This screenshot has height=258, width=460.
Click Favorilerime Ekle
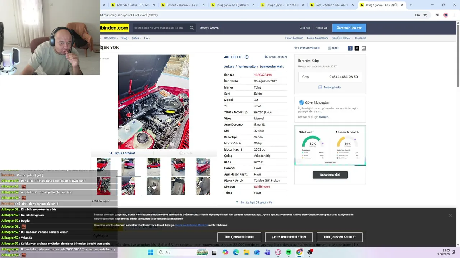pos(307,48)
